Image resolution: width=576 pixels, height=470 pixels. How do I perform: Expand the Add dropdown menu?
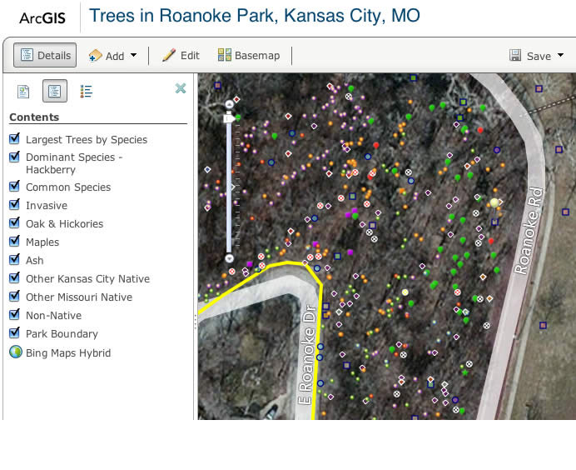pos(112,56)
